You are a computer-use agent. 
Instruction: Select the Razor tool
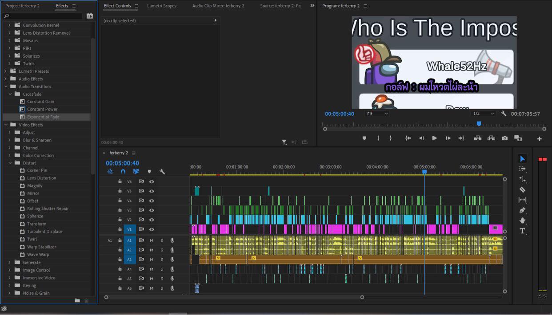pyautogui.click(x=522, y=189)
